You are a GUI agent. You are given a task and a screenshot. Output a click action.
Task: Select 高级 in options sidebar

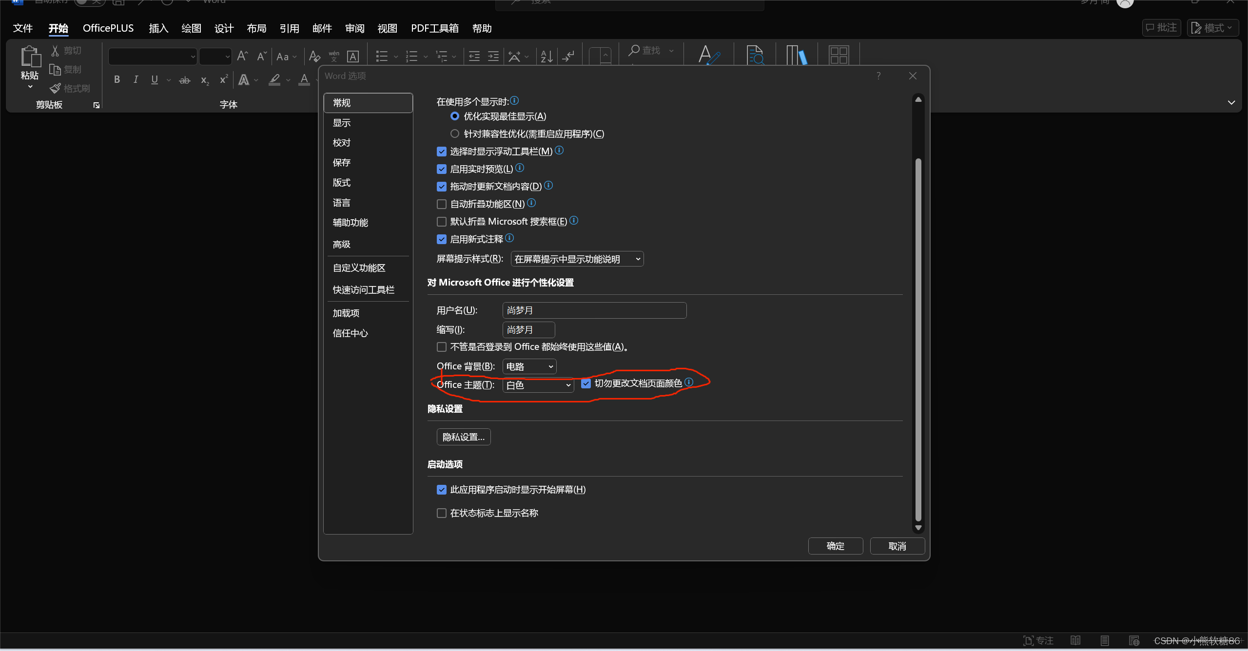click(x=342, y=244)
